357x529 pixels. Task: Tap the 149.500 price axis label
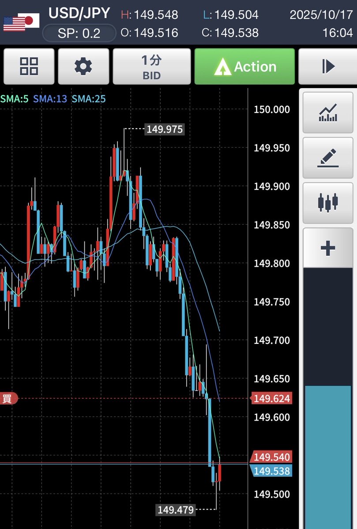pyautogui.click(x=272, y=494)
